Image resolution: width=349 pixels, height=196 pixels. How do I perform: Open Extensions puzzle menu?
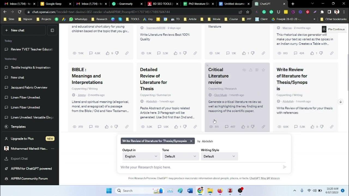[322, 12]
